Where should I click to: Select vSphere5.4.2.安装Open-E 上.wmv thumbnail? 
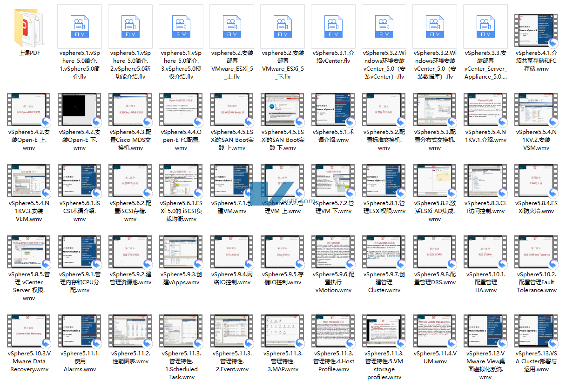pos(29,110)
